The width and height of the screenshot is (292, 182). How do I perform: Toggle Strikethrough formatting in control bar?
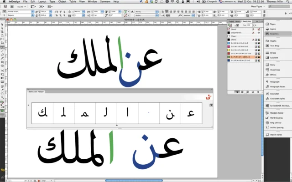click(64, 15)
